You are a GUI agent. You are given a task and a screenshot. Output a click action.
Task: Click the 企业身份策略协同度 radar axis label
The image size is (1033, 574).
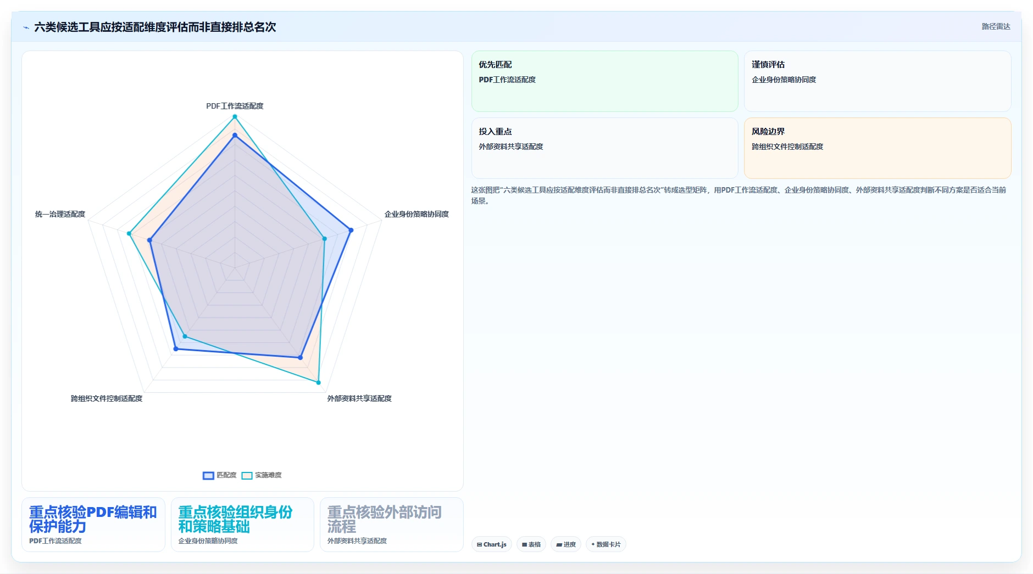pyautogui.click(x=416, y=214)
